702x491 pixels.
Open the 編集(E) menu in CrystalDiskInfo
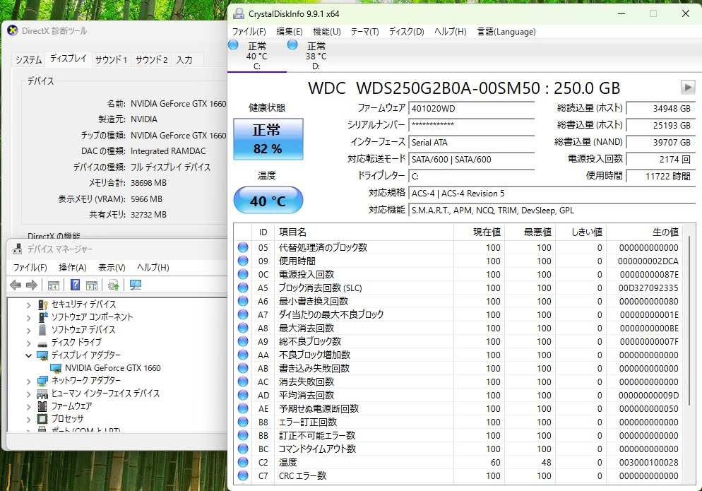(290, 31)
